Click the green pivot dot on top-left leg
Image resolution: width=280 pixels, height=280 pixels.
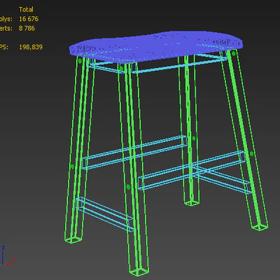click(80, 61)
